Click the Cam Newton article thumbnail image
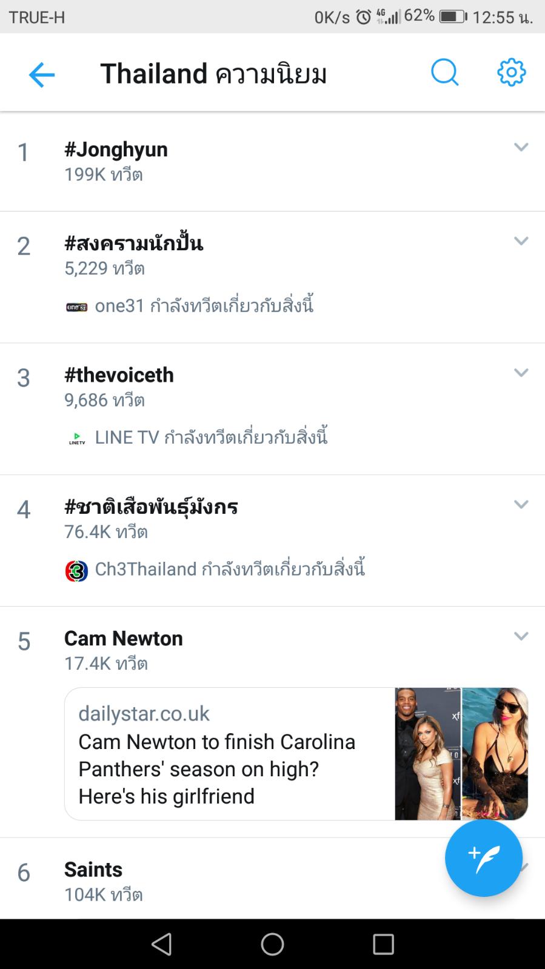545x969 pixels. tap(461, 754)
